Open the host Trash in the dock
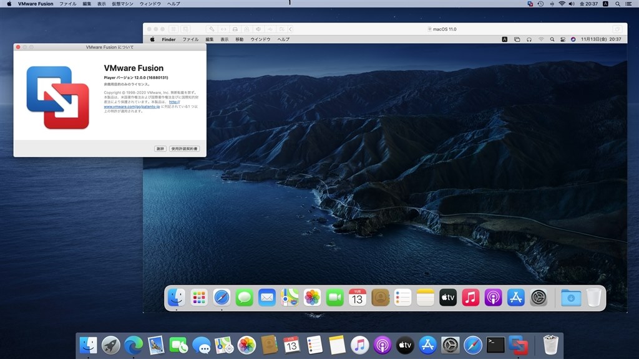The width and height of the screenshot is (639, 359). point(550,345)
